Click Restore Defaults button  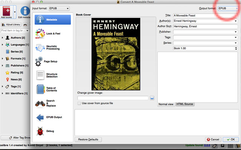tap(88, 139)
